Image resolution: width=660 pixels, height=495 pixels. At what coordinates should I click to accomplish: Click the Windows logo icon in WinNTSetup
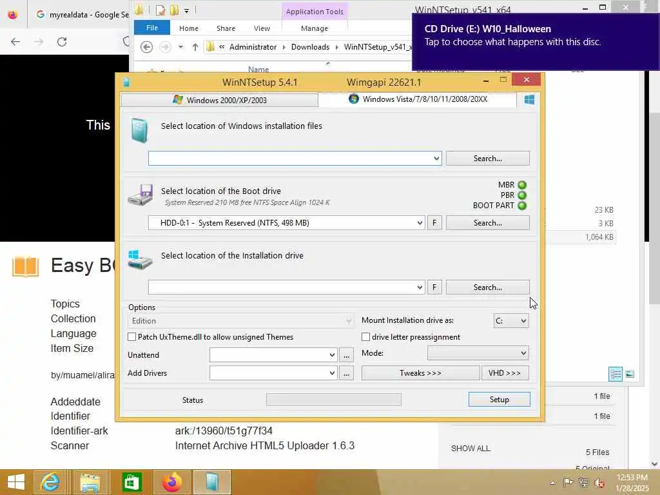529,100
